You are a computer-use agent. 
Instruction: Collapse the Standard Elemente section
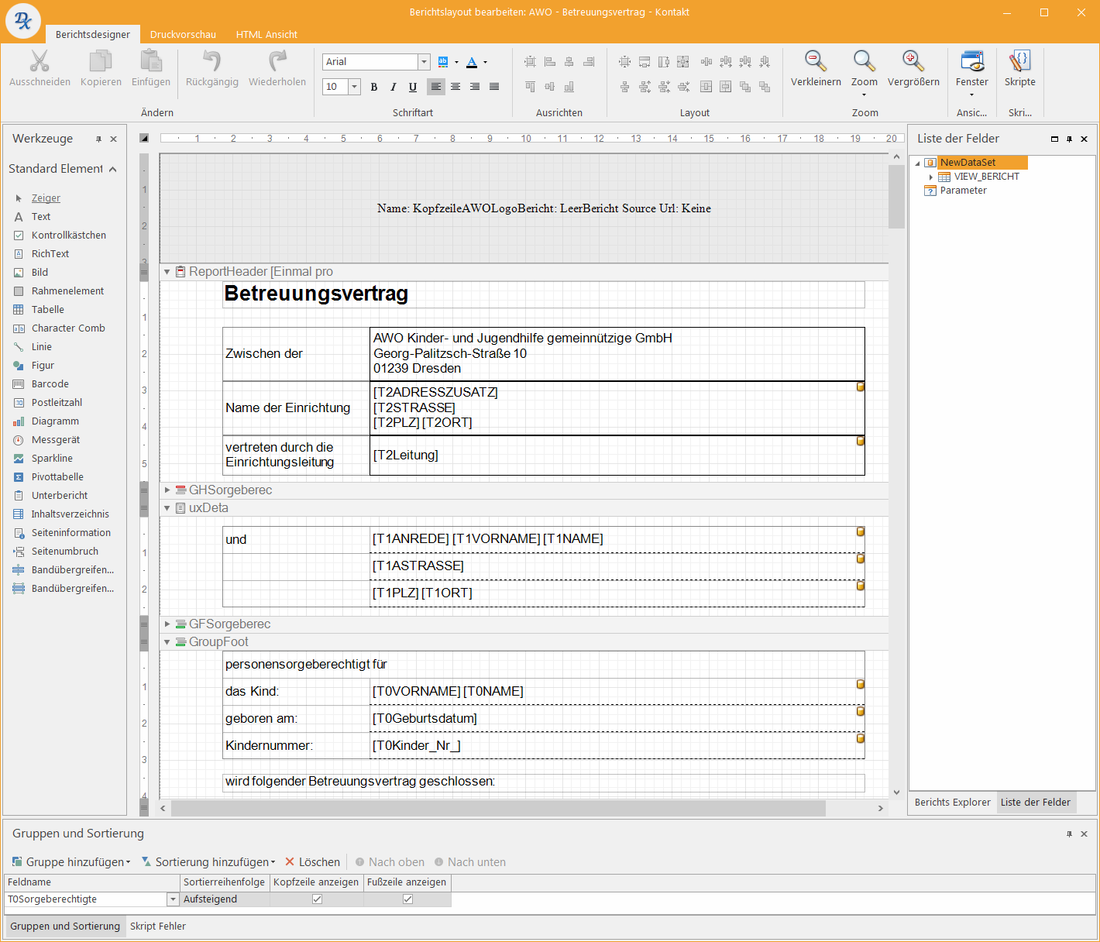(x=113, y=169)
